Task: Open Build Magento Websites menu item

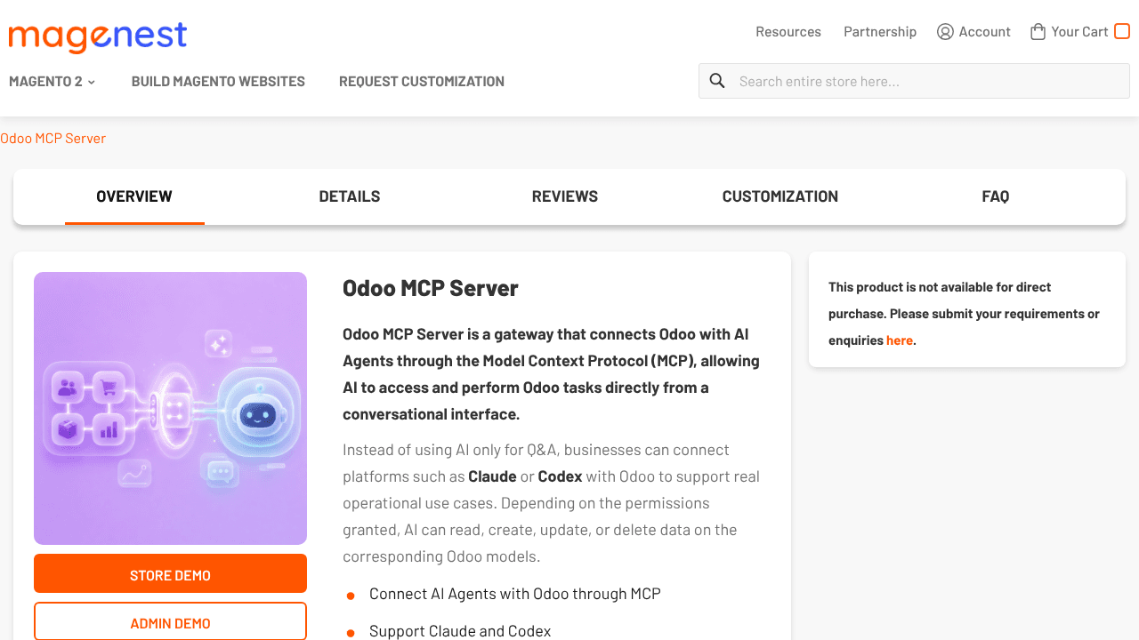Action: [x=218, y=81]
